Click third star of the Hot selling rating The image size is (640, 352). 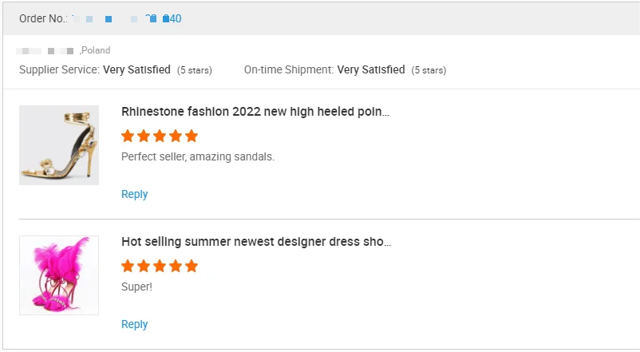pyautogui.click(x=160, y=266)
